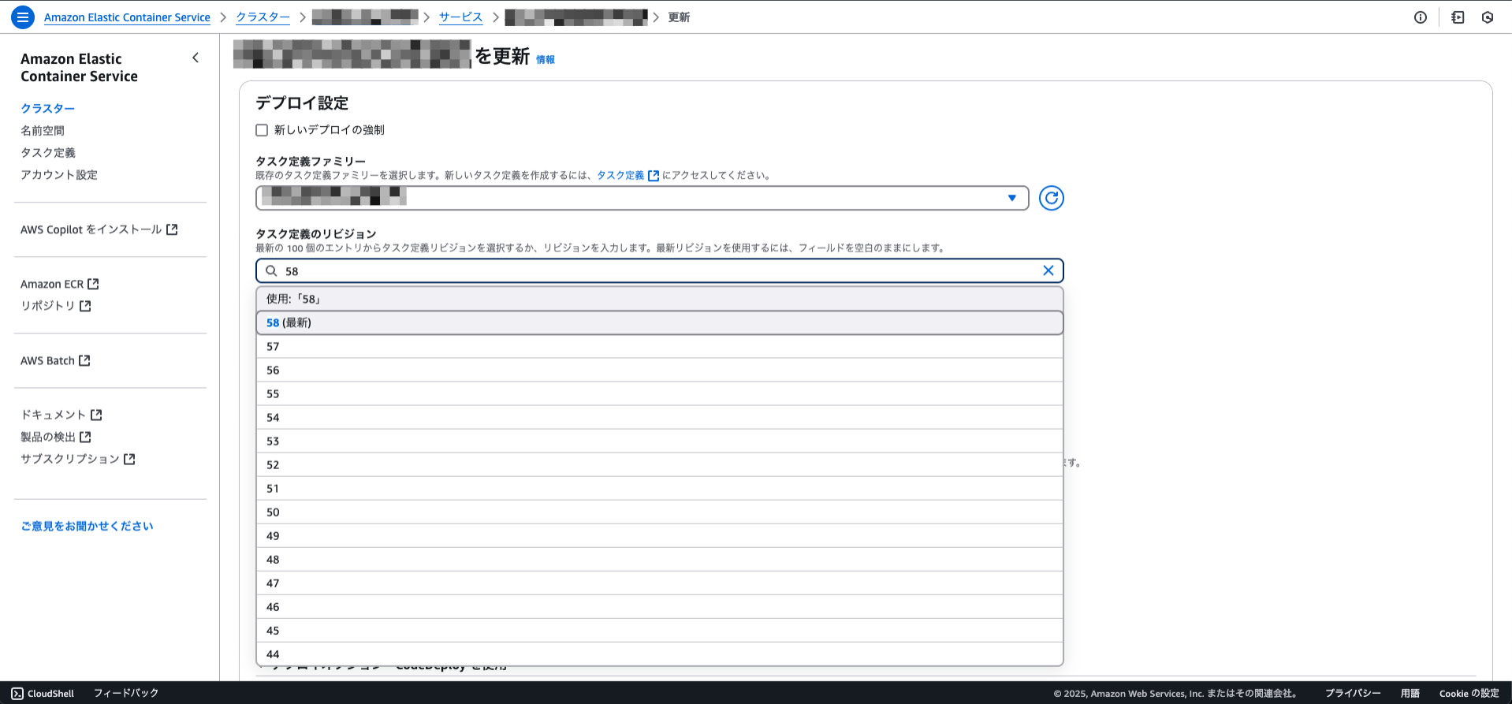The height and width of the screenshot is (704, 1512).
Task: Choose revision 57 from list
Action: tap(660, 346)
